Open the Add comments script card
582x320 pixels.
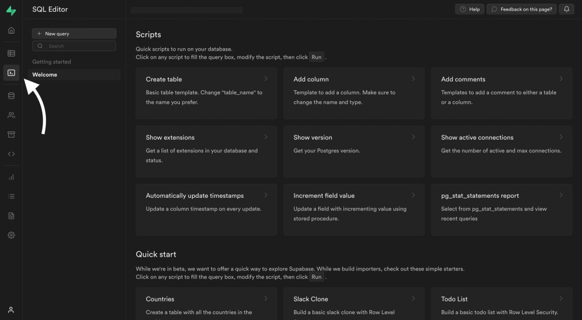(x=502, y=93)
